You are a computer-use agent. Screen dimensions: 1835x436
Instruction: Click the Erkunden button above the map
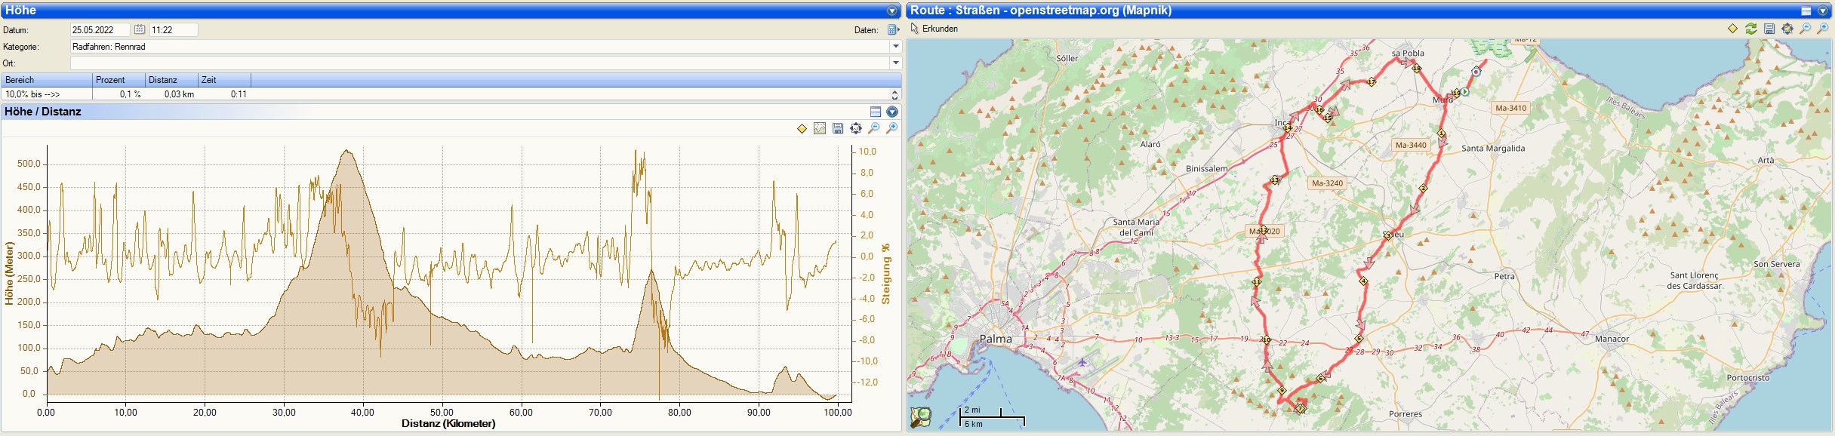coord(934,29)
